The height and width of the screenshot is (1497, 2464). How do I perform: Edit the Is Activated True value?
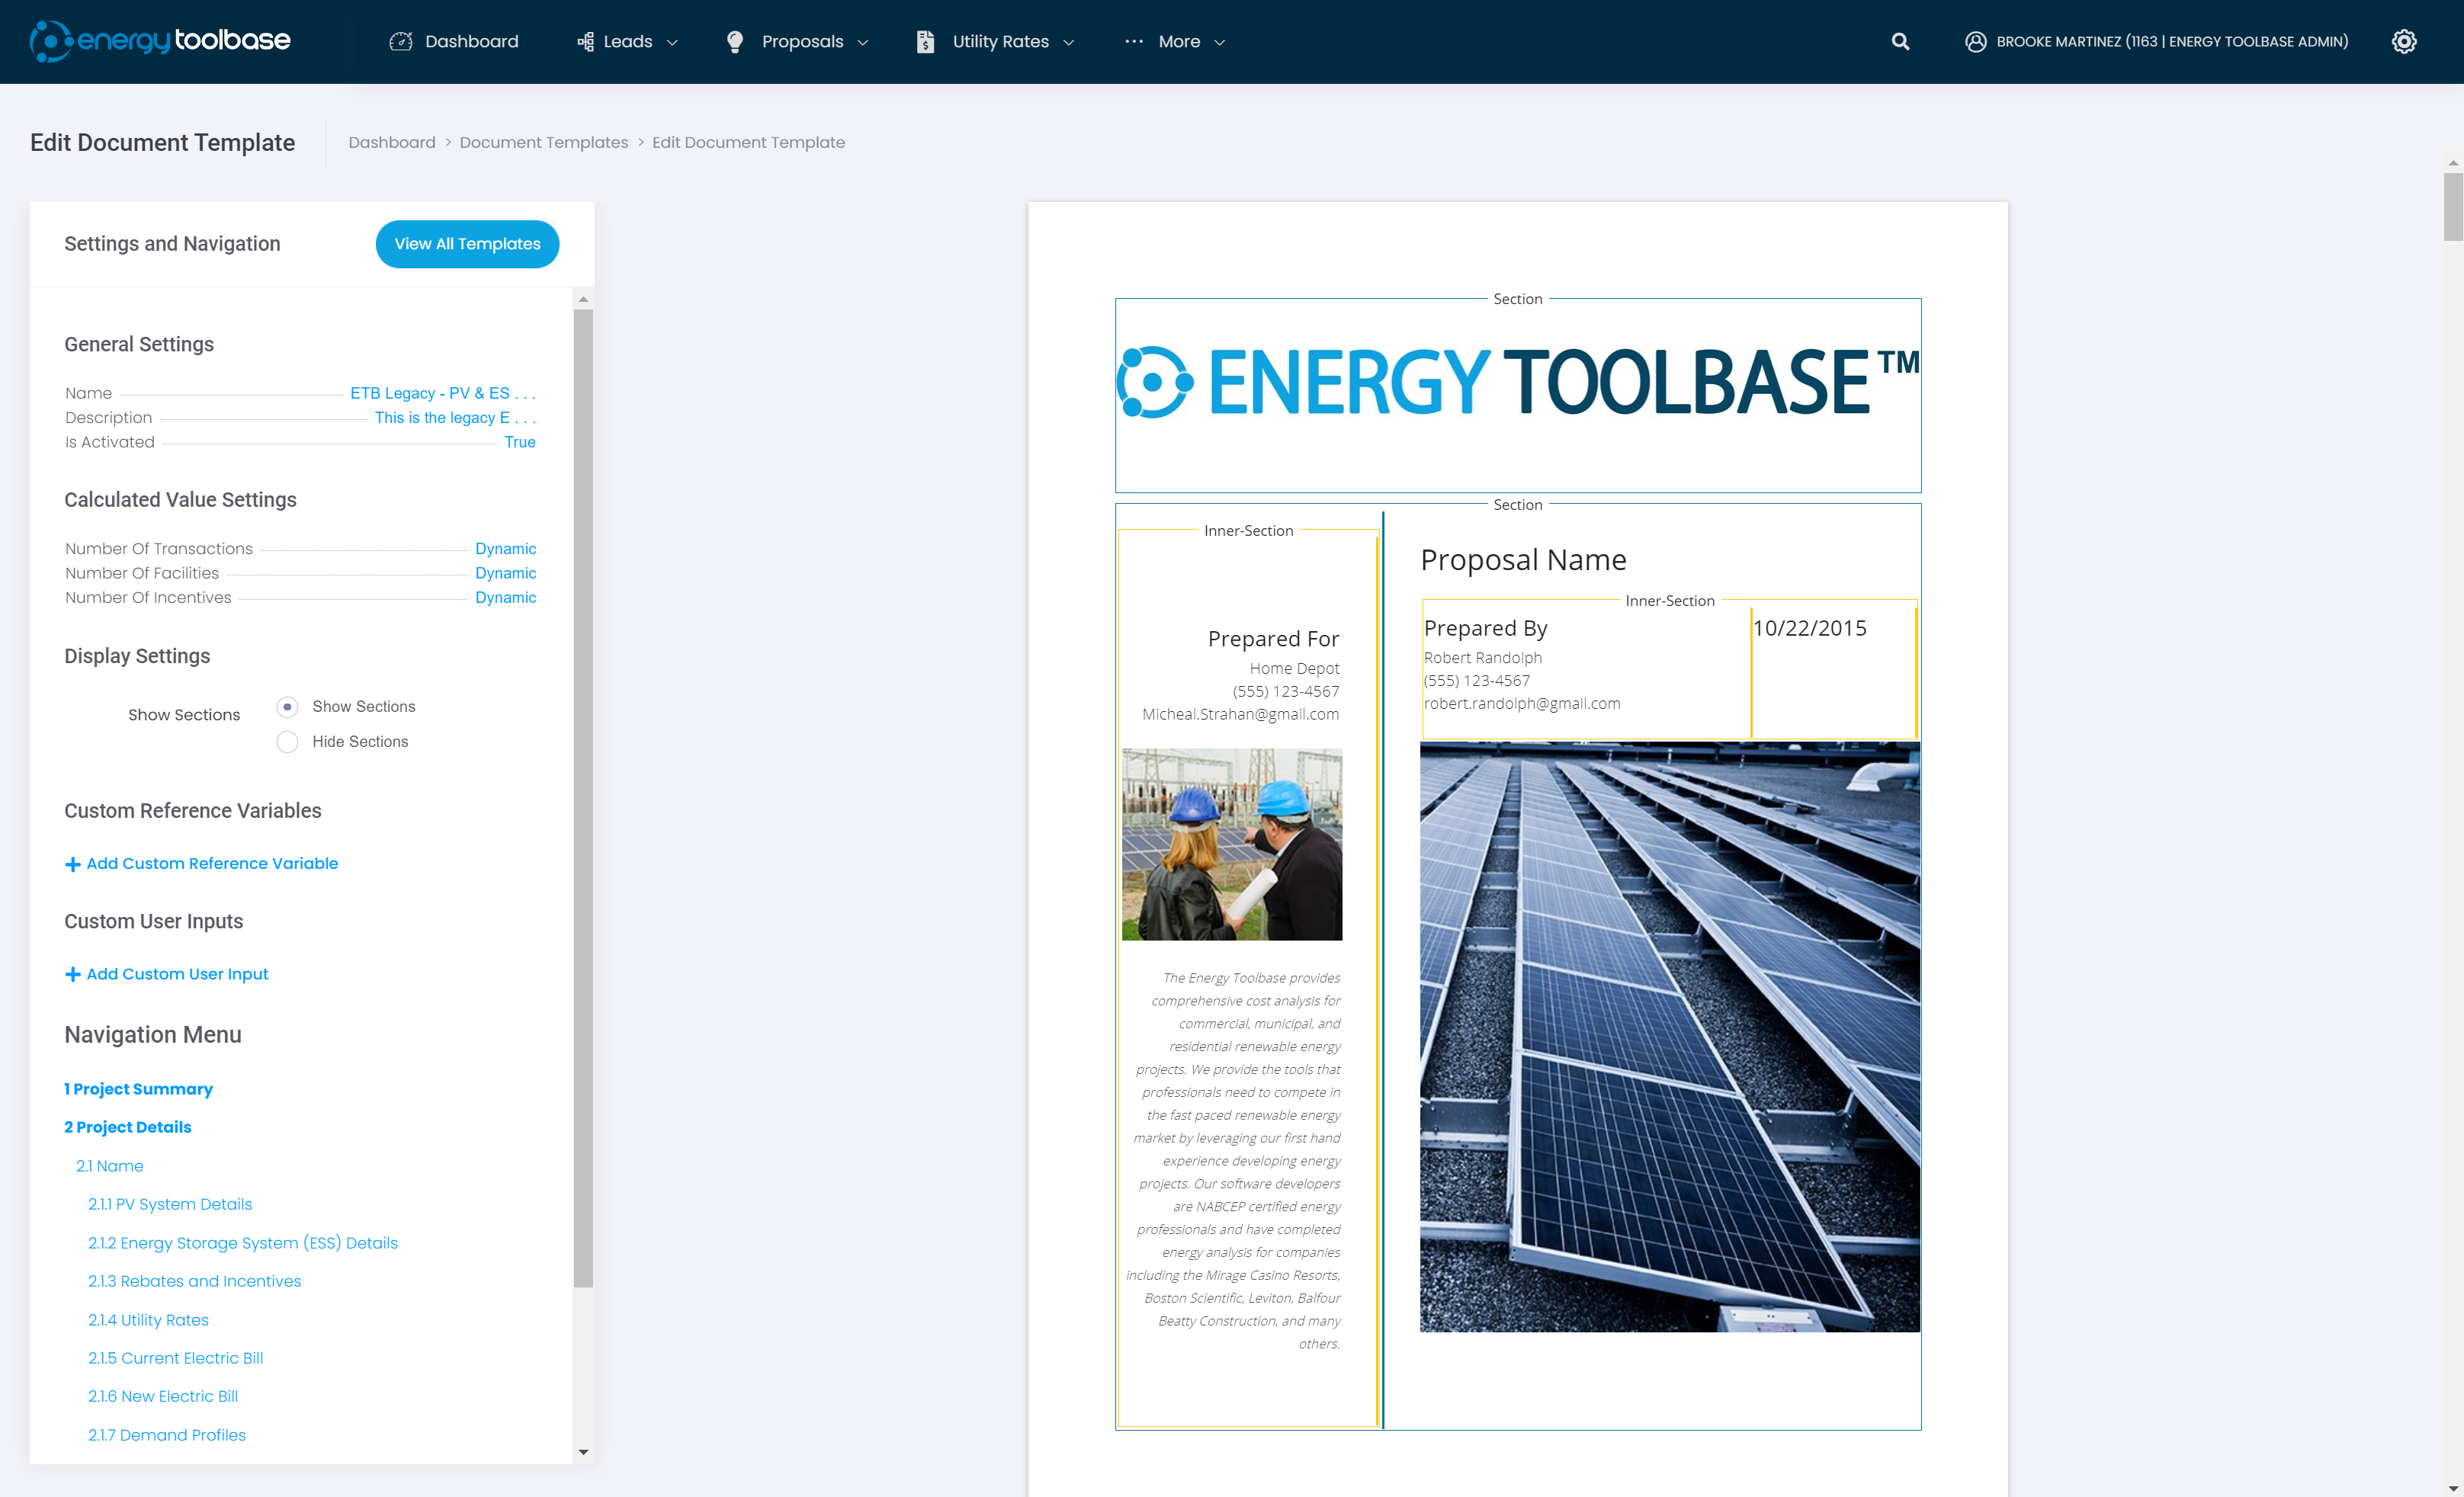click(519, 443)
